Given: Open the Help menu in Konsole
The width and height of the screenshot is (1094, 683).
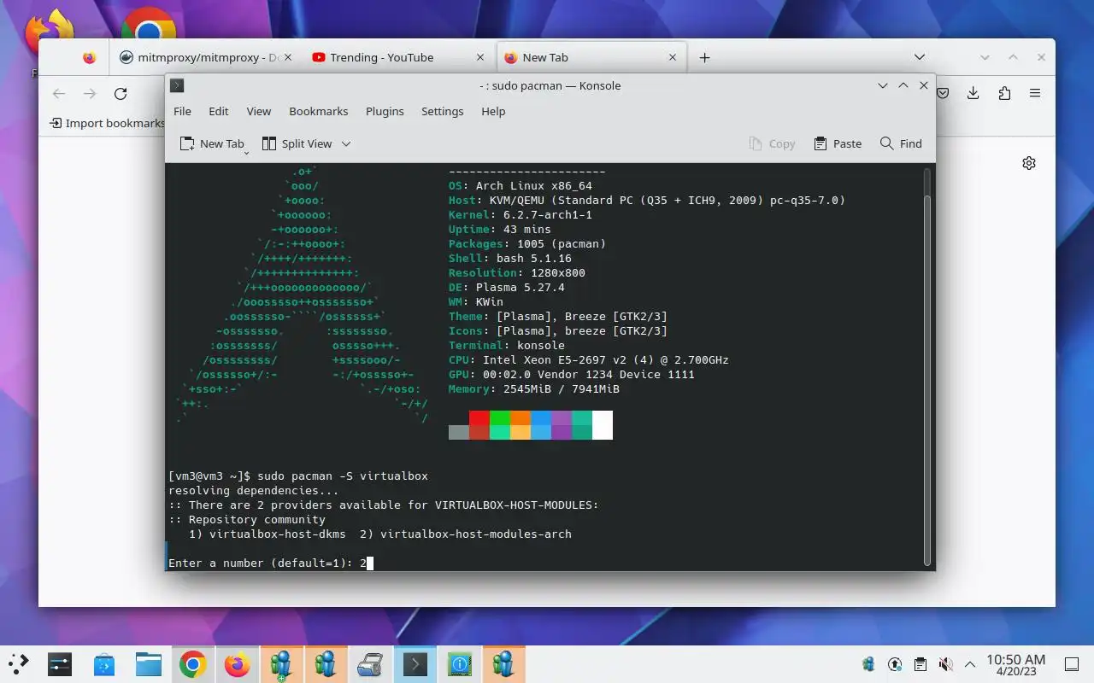Looking at the screenshot, I should (493, 111).
